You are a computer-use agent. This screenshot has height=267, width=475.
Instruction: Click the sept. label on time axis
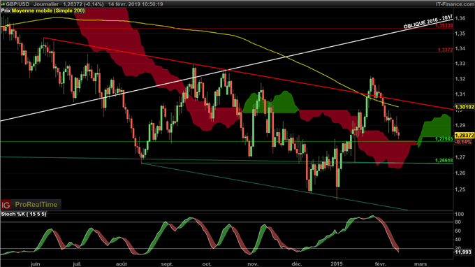pos(167,264)
